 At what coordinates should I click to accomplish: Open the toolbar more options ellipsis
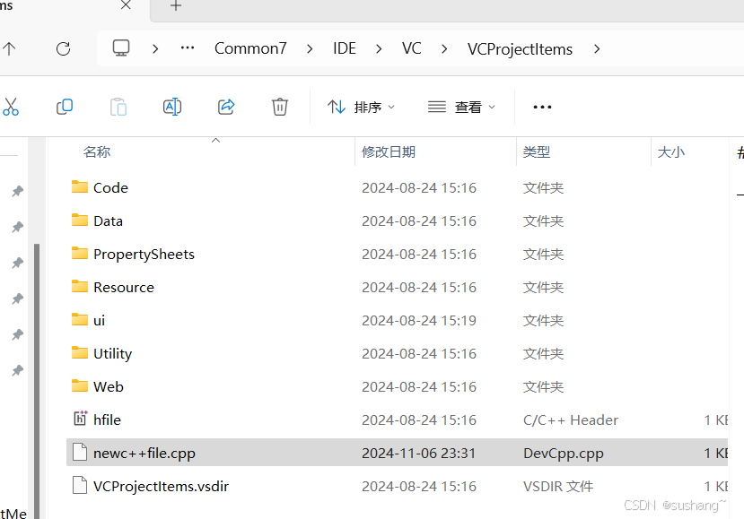542,108
